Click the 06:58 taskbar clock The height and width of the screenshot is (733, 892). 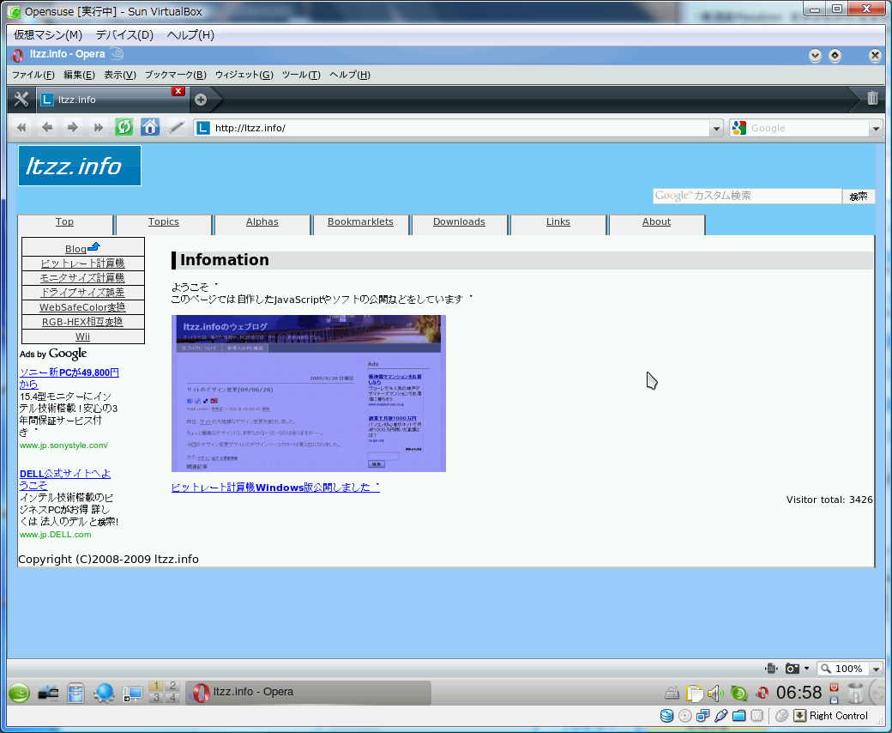[799, 693]
